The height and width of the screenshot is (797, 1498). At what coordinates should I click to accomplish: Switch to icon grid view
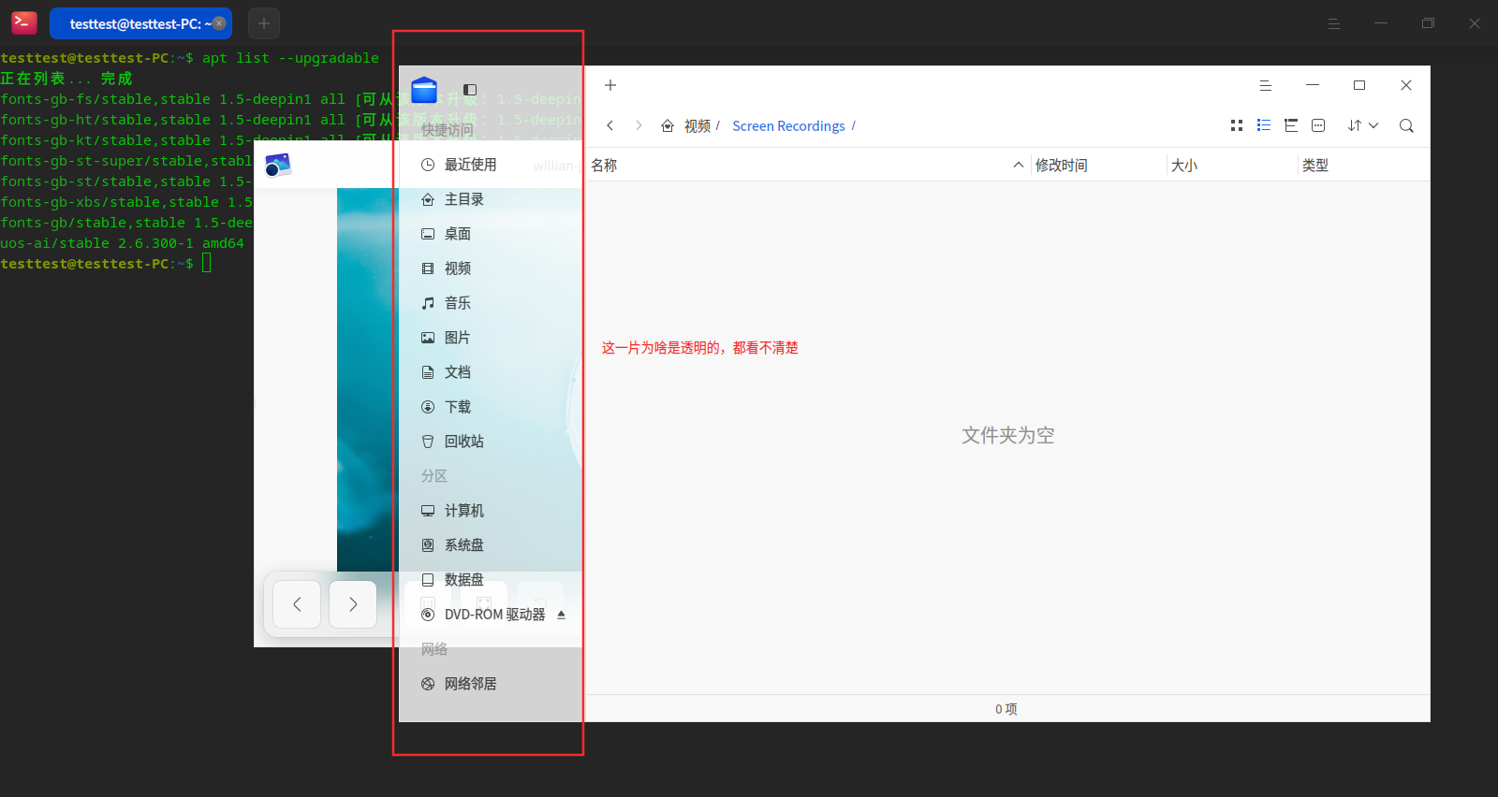[x=1237, y=125]
